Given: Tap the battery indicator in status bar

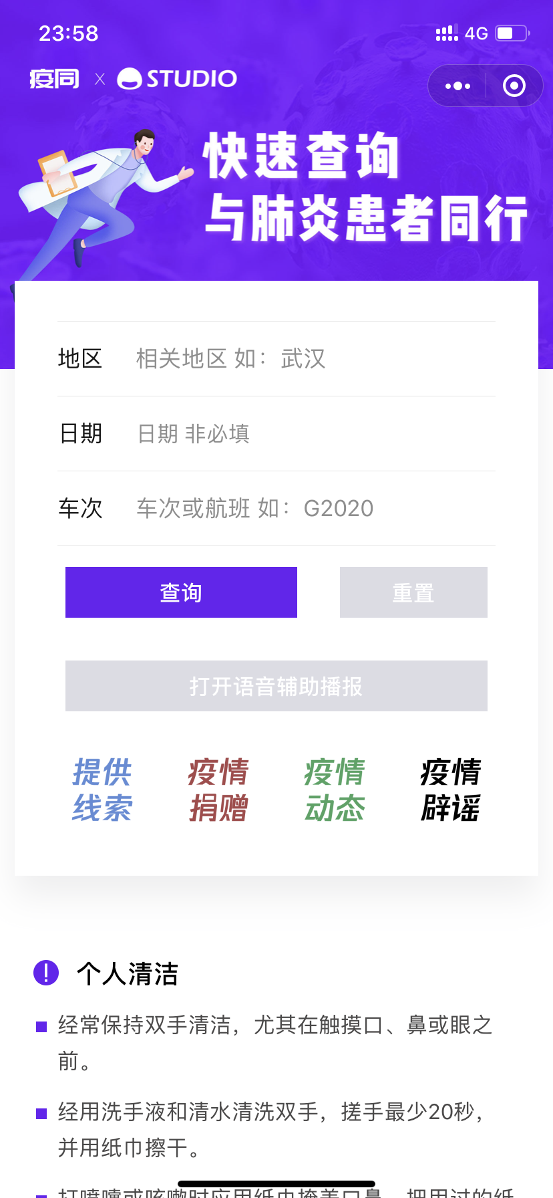Looking at the screenshot, I should click(512, 33).
